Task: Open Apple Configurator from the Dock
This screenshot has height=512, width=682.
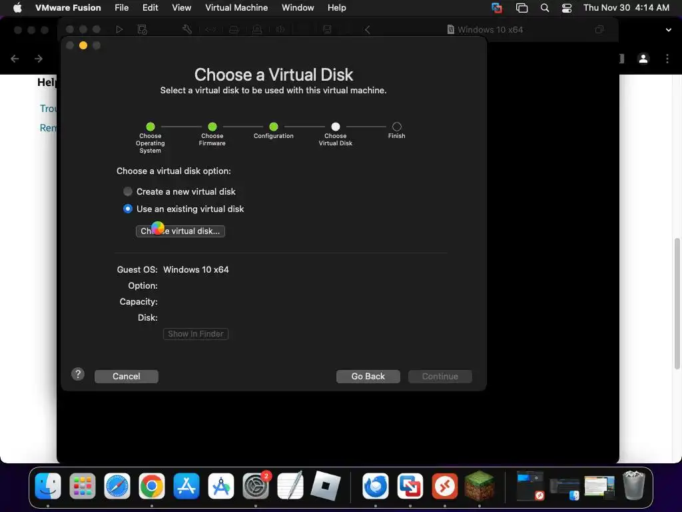Action: point(221,486)
